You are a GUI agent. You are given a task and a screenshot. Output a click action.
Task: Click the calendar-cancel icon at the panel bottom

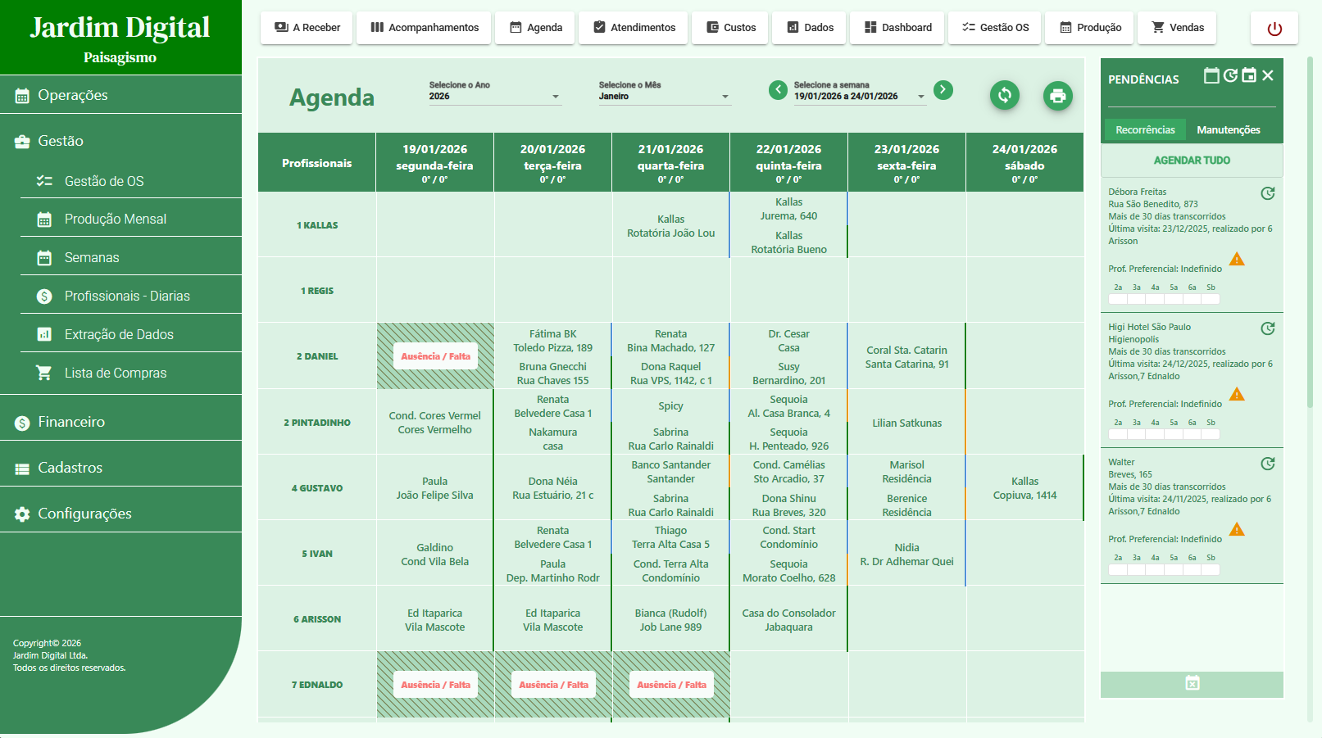1192,683
